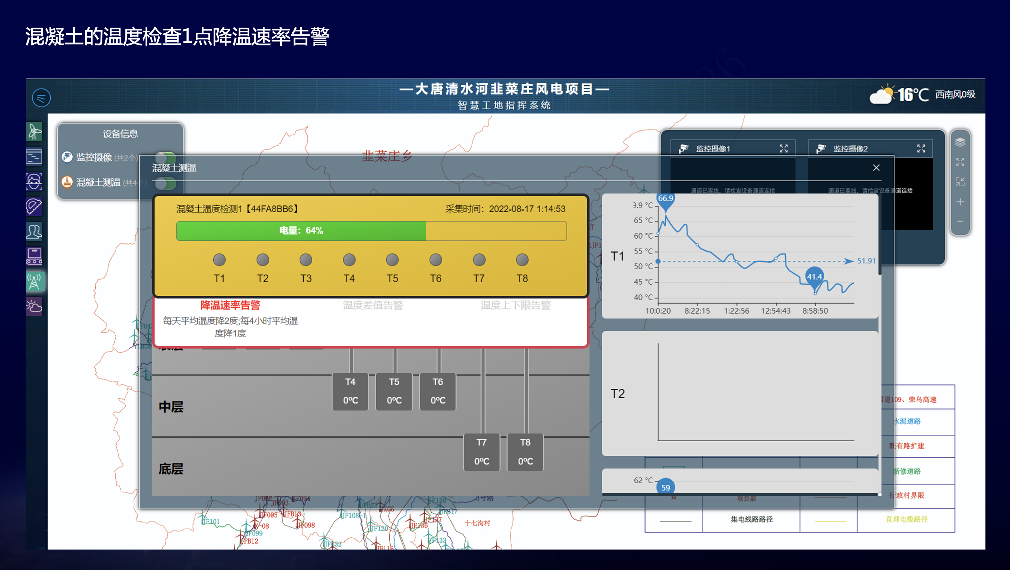Expand 监控摄像1 video to fullscreen
The image size is (1010, 570).
pos(783,148)
